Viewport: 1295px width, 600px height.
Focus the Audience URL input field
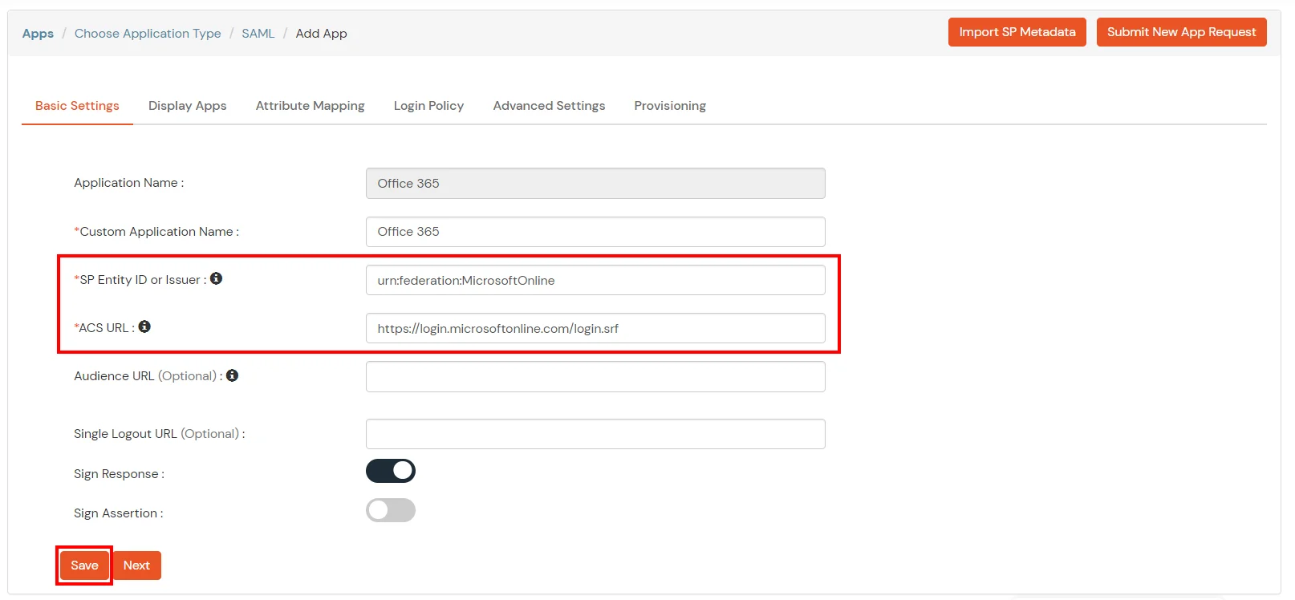(595, 377)
